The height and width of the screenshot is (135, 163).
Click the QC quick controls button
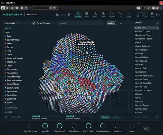point(154,8)
